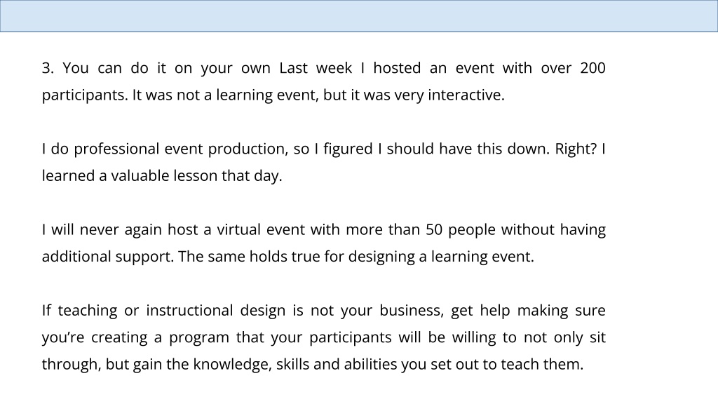718x404 pixels.
Task: Select the number "50" in third paragraph
Action: click(434, 230)
